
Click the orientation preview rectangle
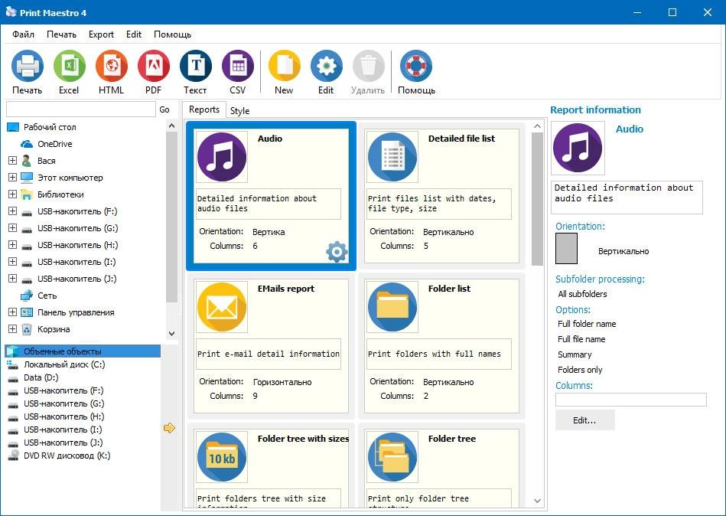click(x=566, y=248)
